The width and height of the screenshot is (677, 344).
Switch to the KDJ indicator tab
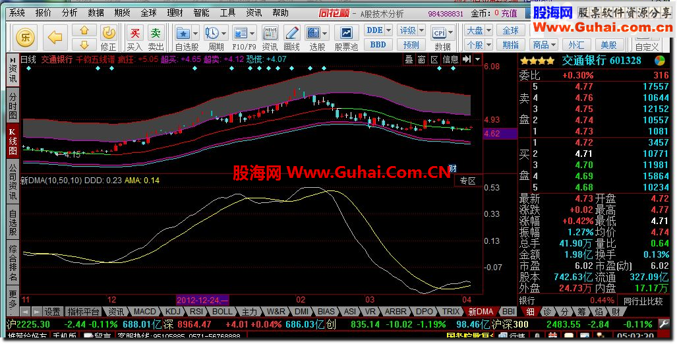click(173, 311)
